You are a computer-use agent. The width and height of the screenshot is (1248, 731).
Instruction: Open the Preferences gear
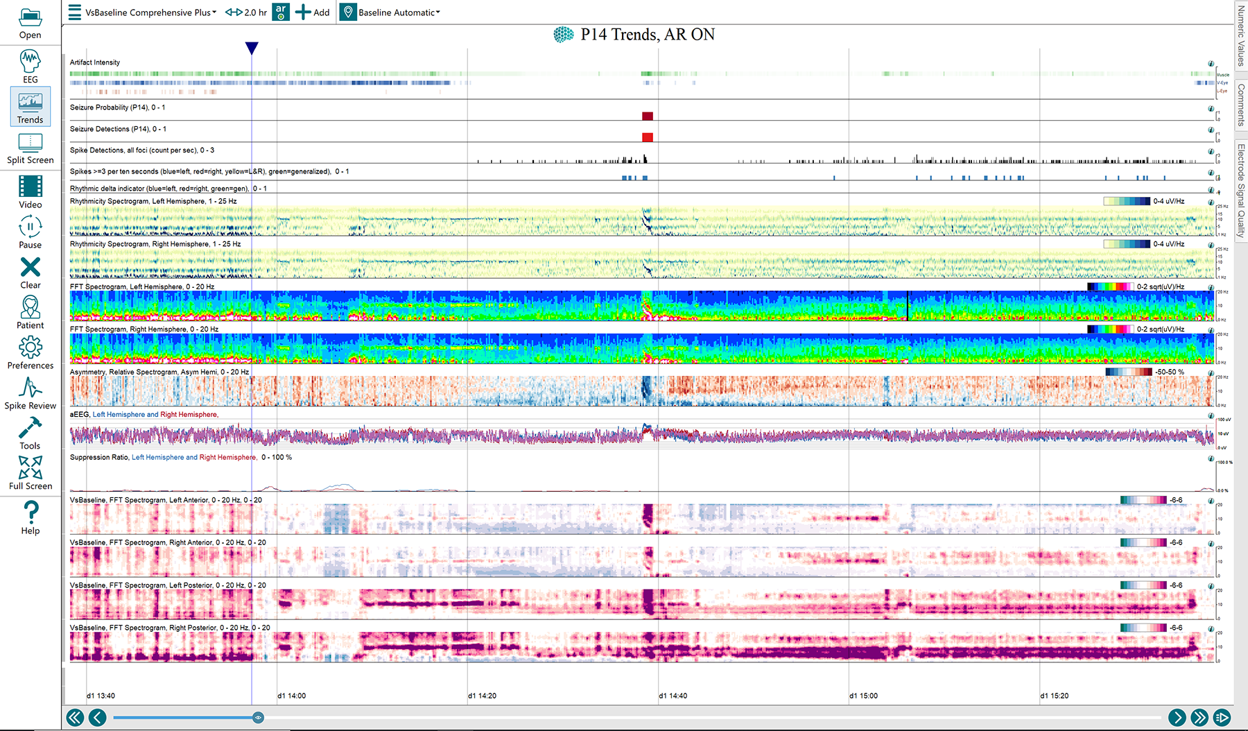click(x=30, y=352)
